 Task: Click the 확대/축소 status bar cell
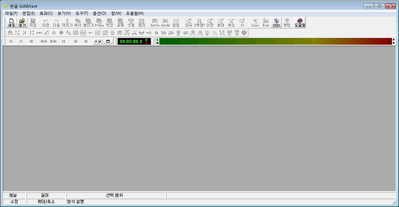[46, 201]
